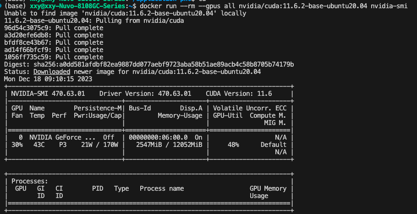Click timestamp 'Mon Dec 18 09:10:15 2023'
Viewport: 417px width, 214px height.
pos(48,79)
